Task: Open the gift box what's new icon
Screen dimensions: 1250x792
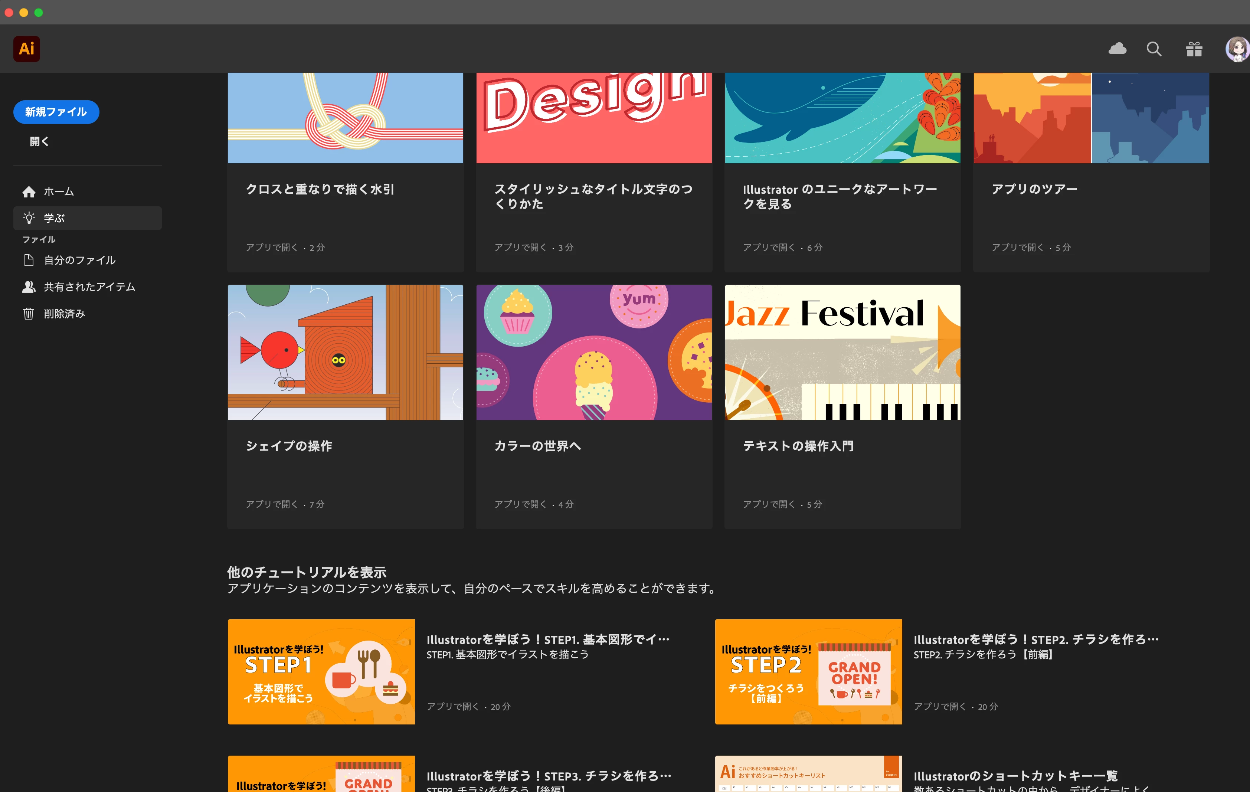Action: [1194, 49]
